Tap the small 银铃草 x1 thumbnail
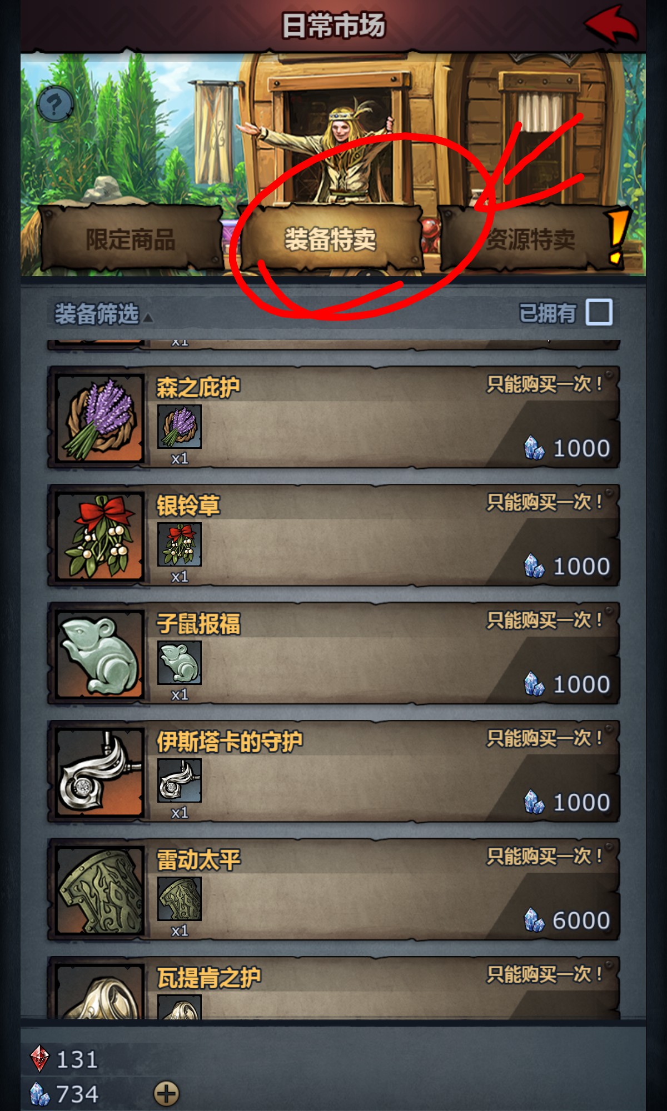The image size is (667, 1111). (180, 544)
